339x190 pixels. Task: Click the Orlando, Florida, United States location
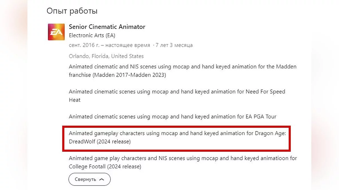(x=106, y=56)
